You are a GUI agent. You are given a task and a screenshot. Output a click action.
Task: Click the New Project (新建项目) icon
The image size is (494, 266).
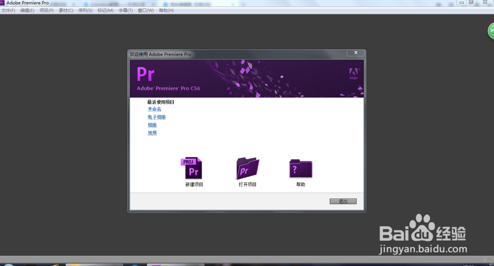point(192,168)
